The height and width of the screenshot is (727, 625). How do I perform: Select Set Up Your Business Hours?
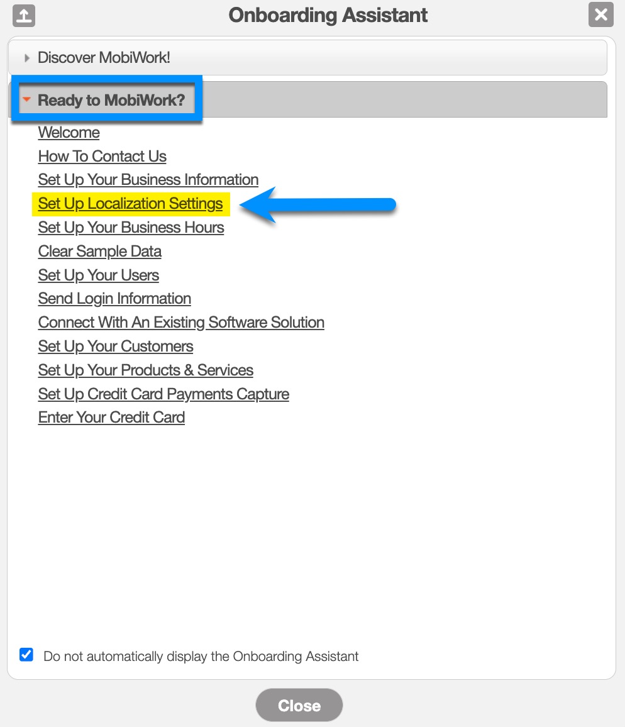tap(131, 228)
